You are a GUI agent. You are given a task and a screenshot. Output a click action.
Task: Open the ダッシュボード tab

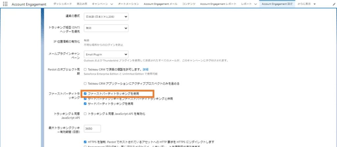point(63,4)
